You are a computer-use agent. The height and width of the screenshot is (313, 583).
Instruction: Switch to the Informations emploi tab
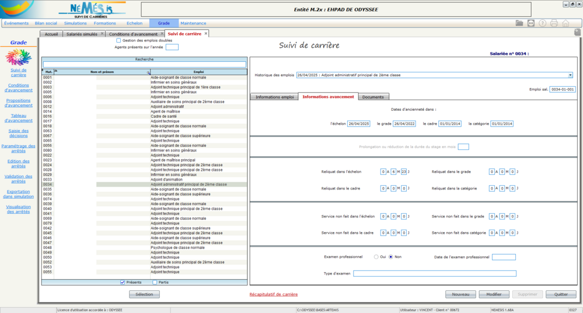(x=274, y=97)
